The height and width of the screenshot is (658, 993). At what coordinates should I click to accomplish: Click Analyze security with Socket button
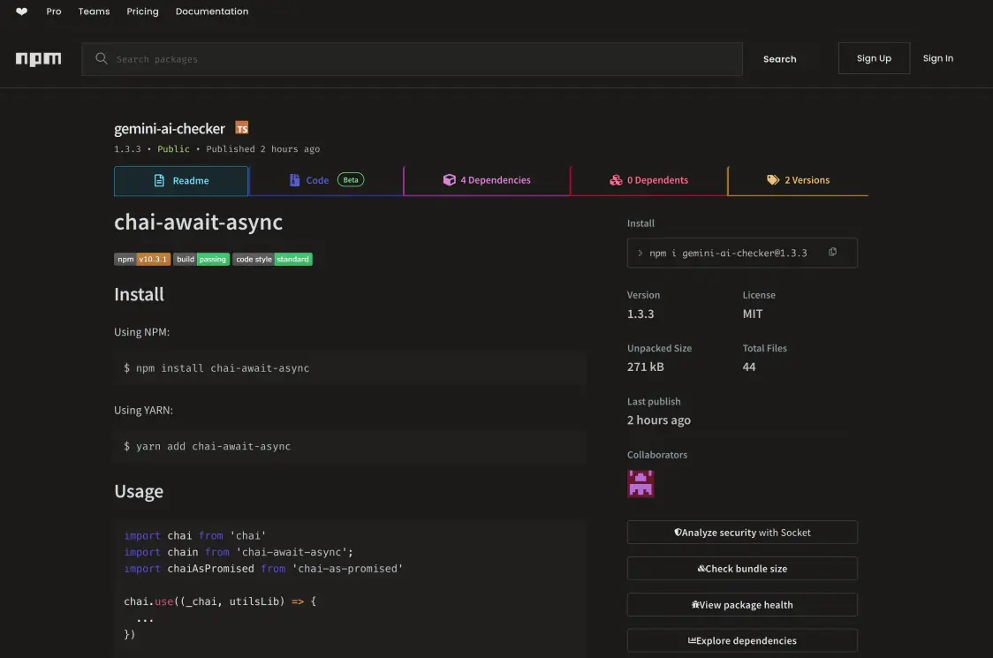click(742, 533)
